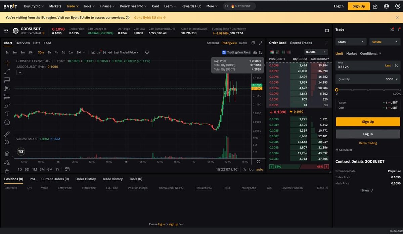Open the More timeframes dropdown arrow
This screenshot has height=234, width=403.
tap(84, 52)
